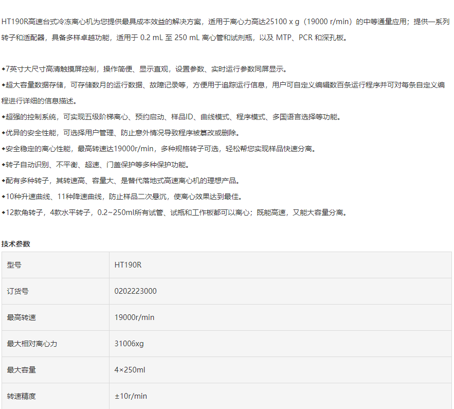This screenshot has height=409, width=454.
Task: Click the diamond bullet before 7英寸大尺寸高清触摸屏
Action: [4, 69]
